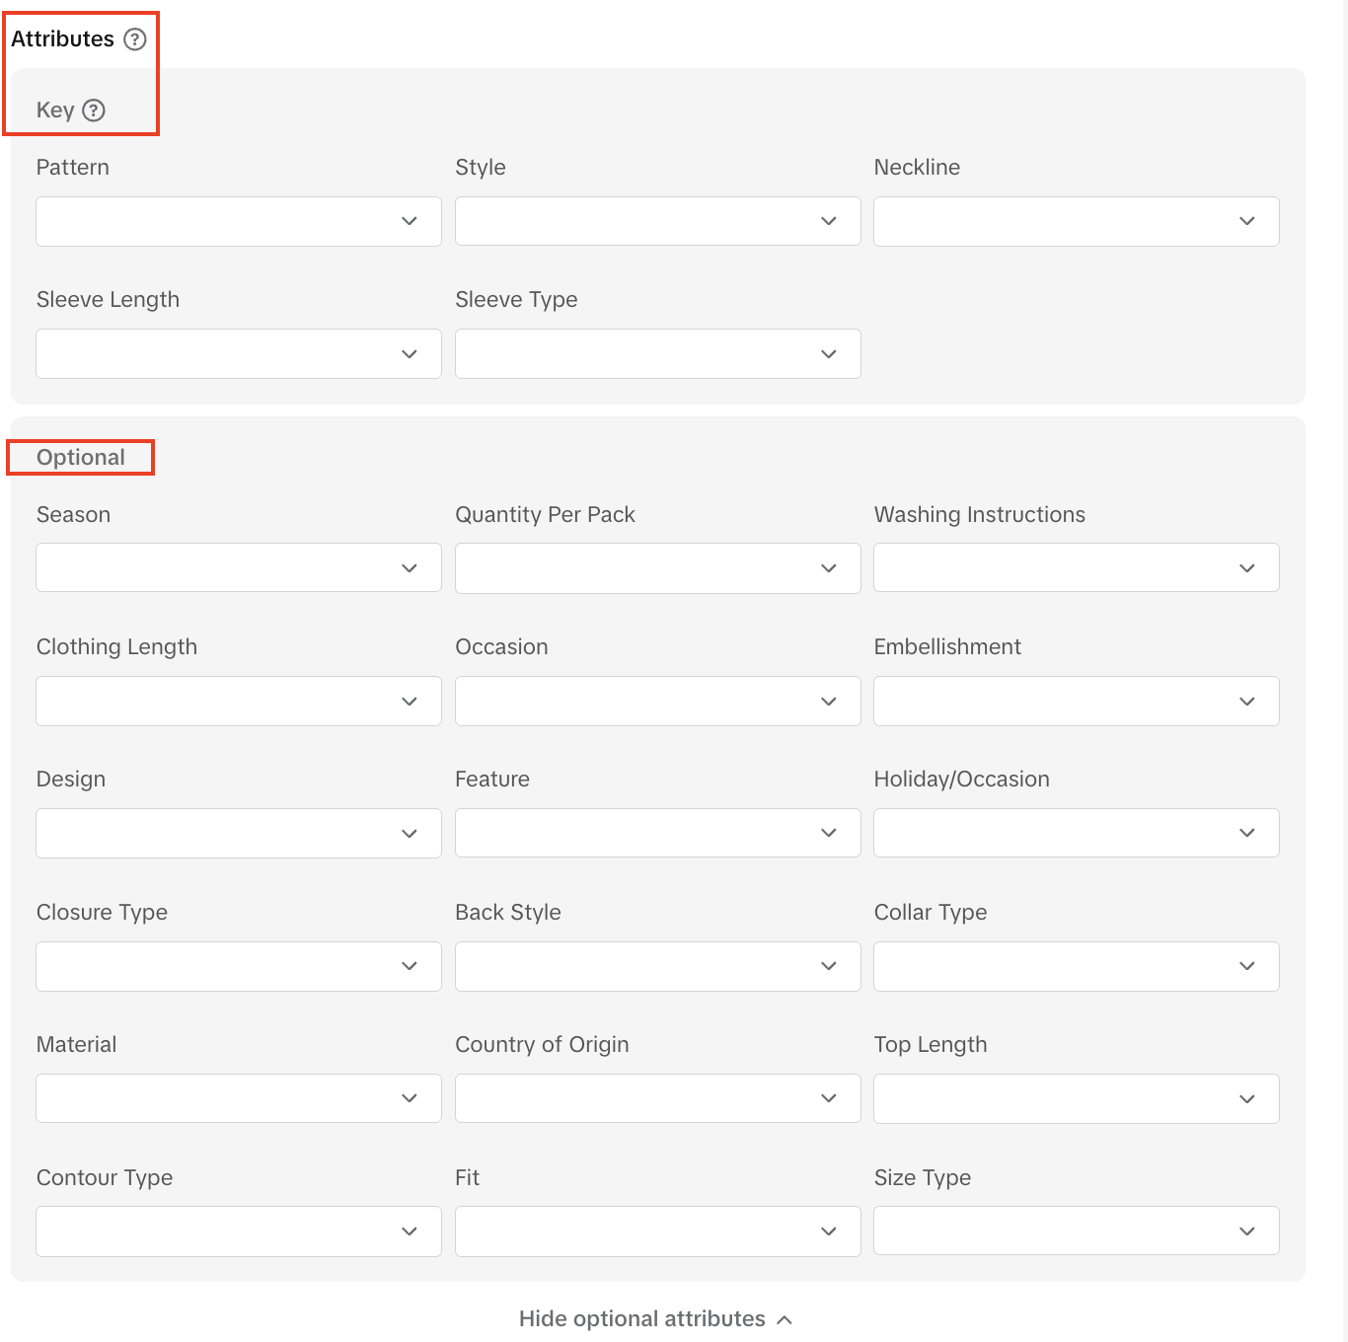Click the Key help question-mark icon
The height and width of the screenshot is (1342, 1348).
[x=94, y=111]
